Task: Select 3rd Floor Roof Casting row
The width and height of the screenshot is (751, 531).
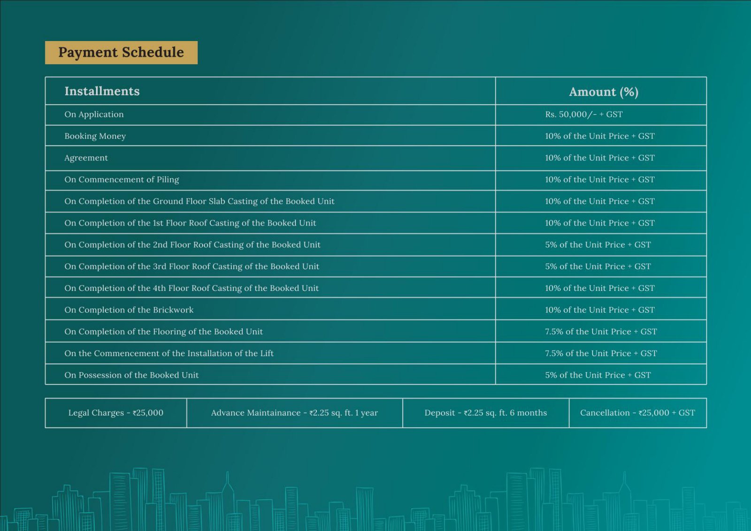Action: coord(376,266)
